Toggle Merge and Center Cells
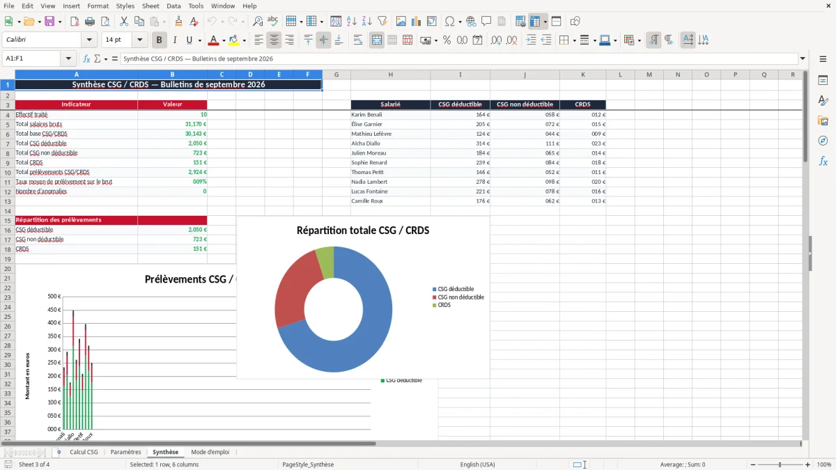Viewport: 836px width, 470px height. pyautogui.click(x=376, y=40)
